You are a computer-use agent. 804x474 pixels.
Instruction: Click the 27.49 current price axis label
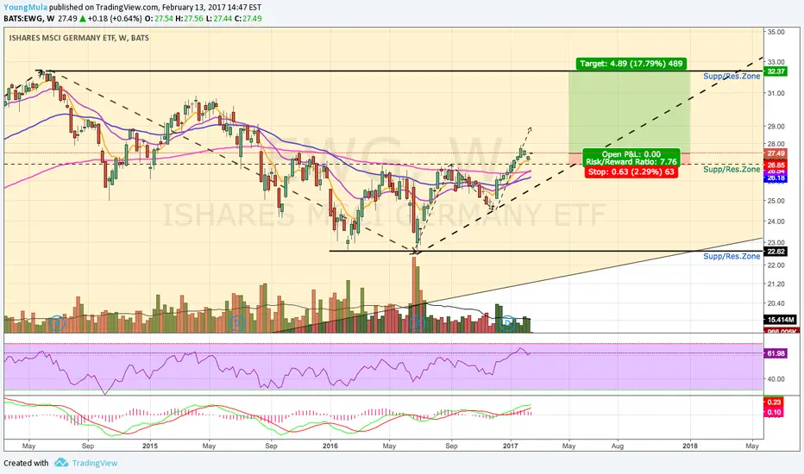[x=776, y=153]
